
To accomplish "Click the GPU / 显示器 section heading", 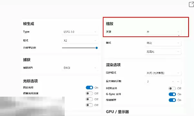I will pos(117,112).
